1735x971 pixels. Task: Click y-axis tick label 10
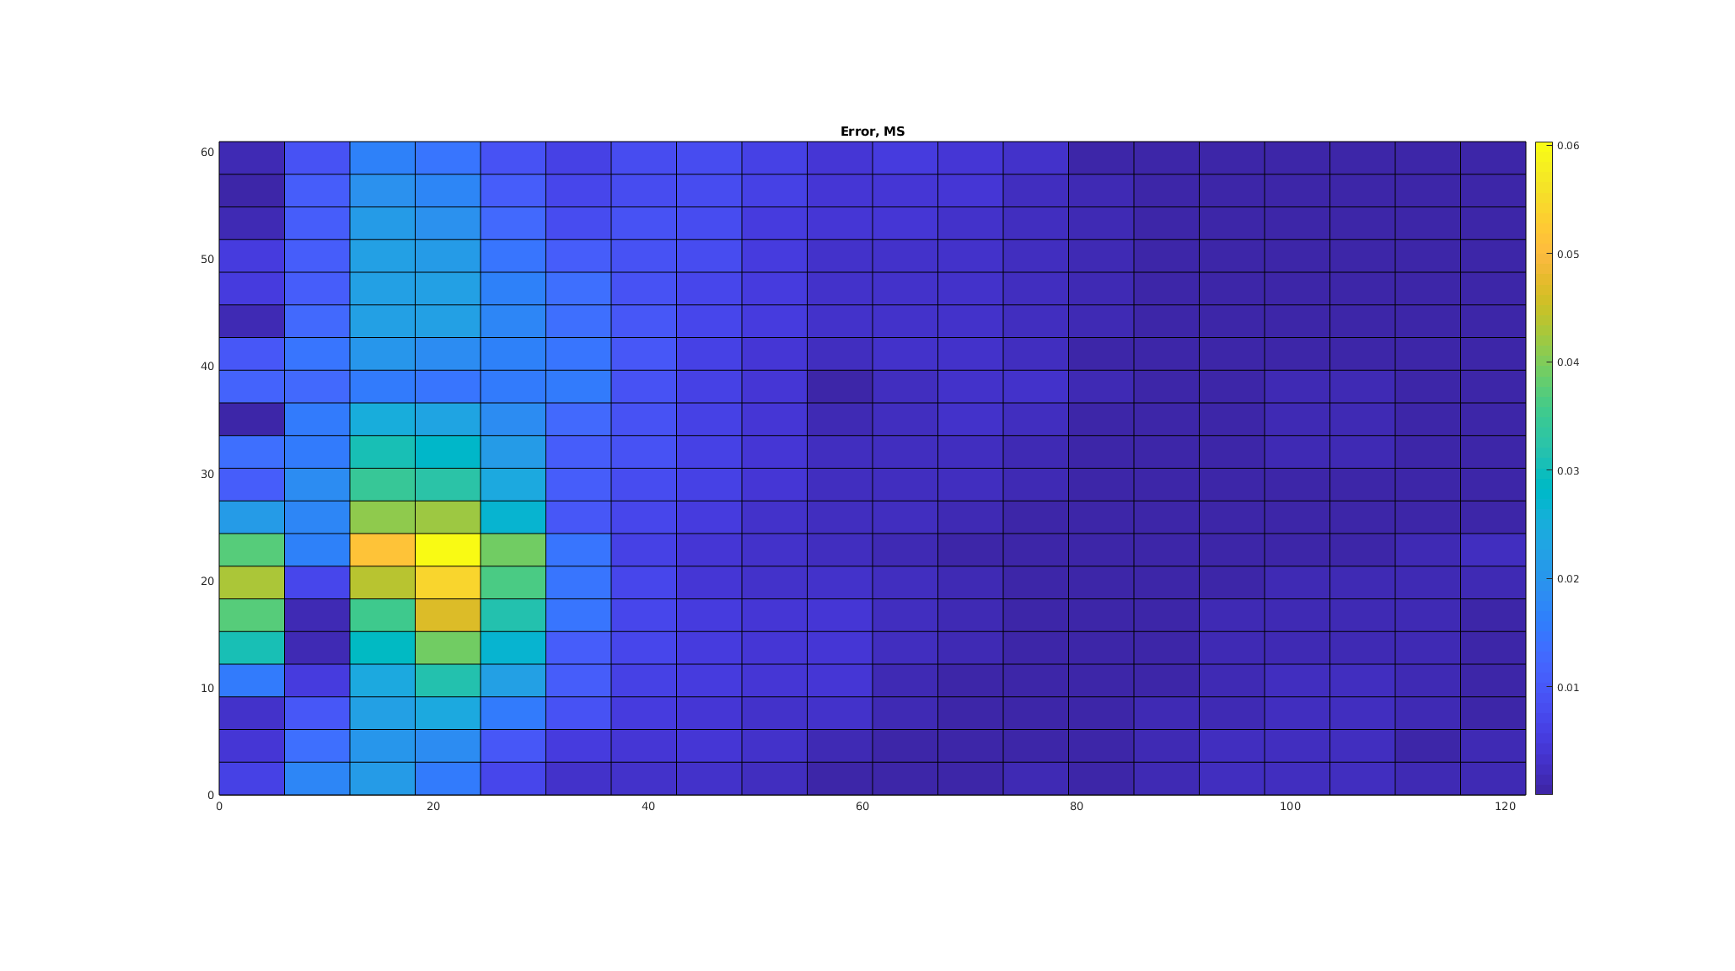click(207, 689)
